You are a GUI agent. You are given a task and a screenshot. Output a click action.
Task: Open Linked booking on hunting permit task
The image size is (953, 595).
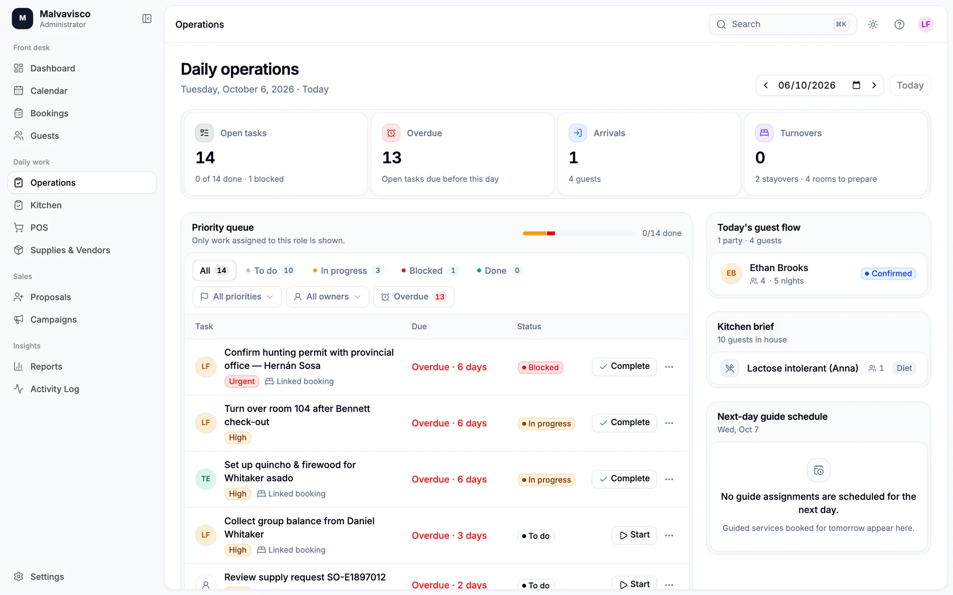tap(299, 381)
